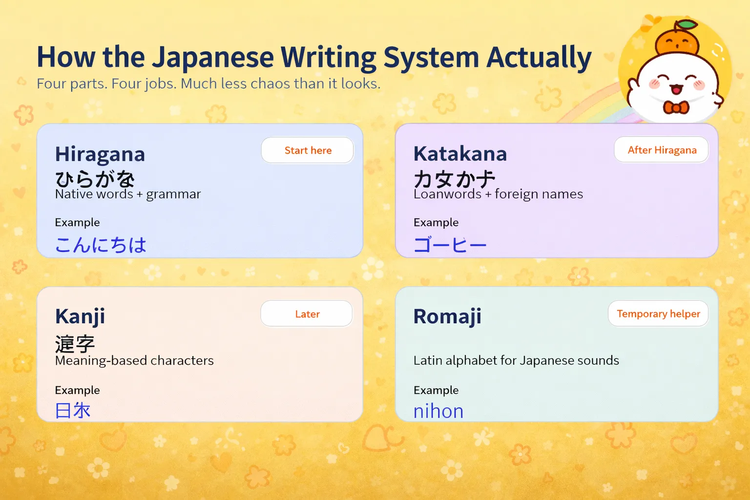Select the example word 'nihon' on Romaji card
This screenshot has height=500, width=750.
click(x=438, y=411)
